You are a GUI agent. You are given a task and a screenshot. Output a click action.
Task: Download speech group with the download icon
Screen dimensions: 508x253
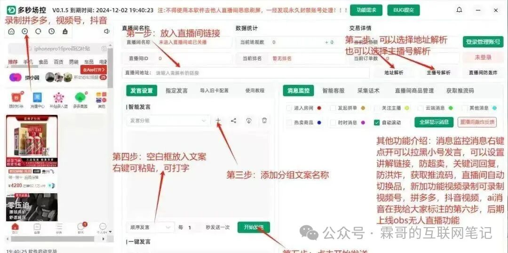[249, 120]
